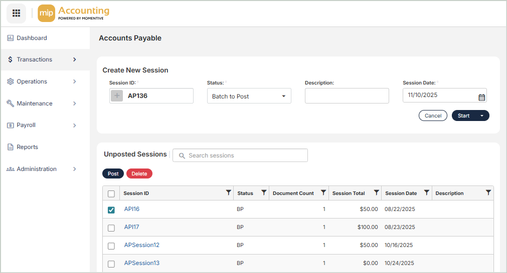Filter the Session Date column
Screen dimensions: 507x273
426,193
